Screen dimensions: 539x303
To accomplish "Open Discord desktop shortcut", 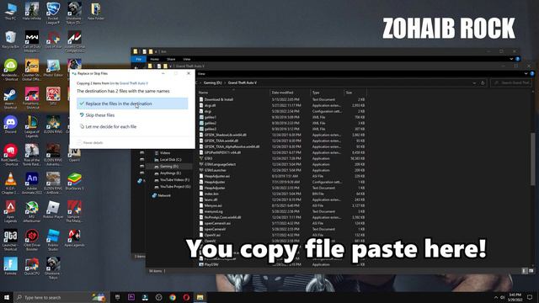I will [10, 125].
